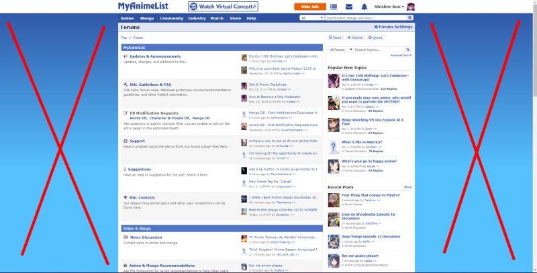The image size is (537, 273).
Task: Open the All search category dropdown
Action: coord(312,18)
